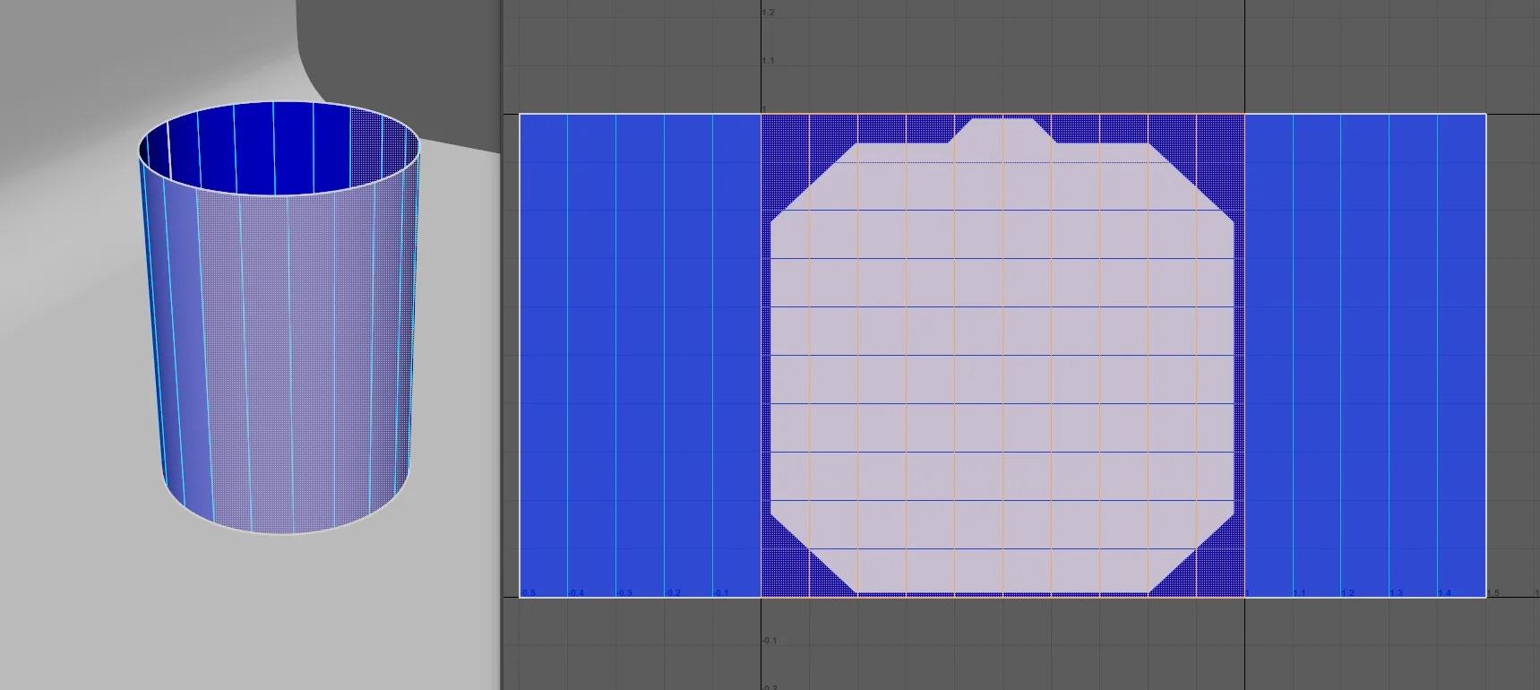1540x690 pixels.
Task: Click the 1.1 U-axis label
Action: pos(1298,593)
